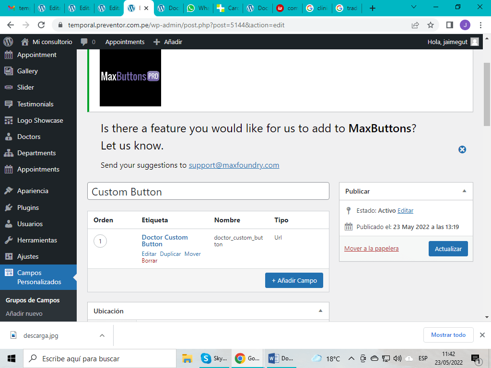491x368 pixels.
Task: Open the Windows Start menu
Action: [x=12, y=358]
